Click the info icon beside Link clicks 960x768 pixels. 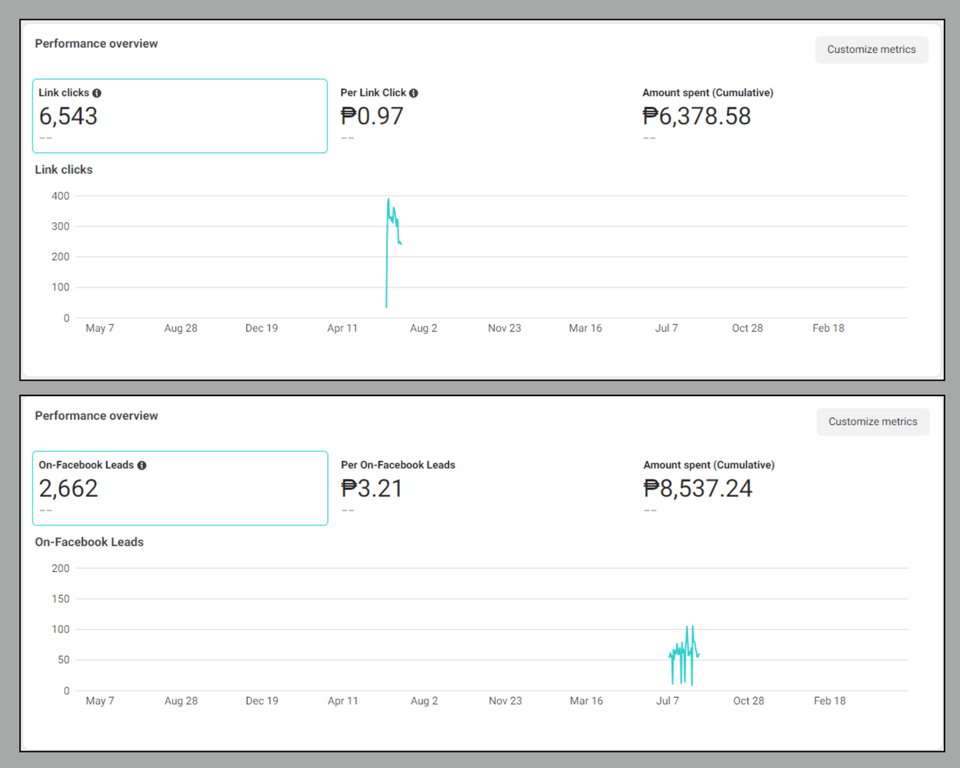pyautogui.click(x=97, y=93)
